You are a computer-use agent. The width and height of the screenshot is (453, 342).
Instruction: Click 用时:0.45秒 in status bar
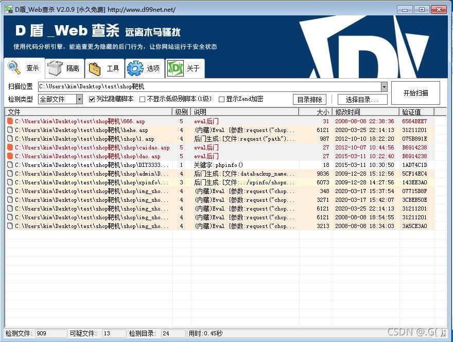pos(205,333)
